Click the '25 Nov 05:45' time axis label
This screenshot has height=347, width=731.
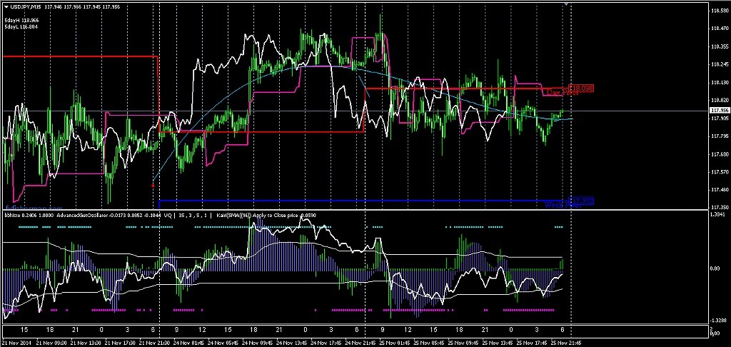pyautogui.click(x=428, y=343)
